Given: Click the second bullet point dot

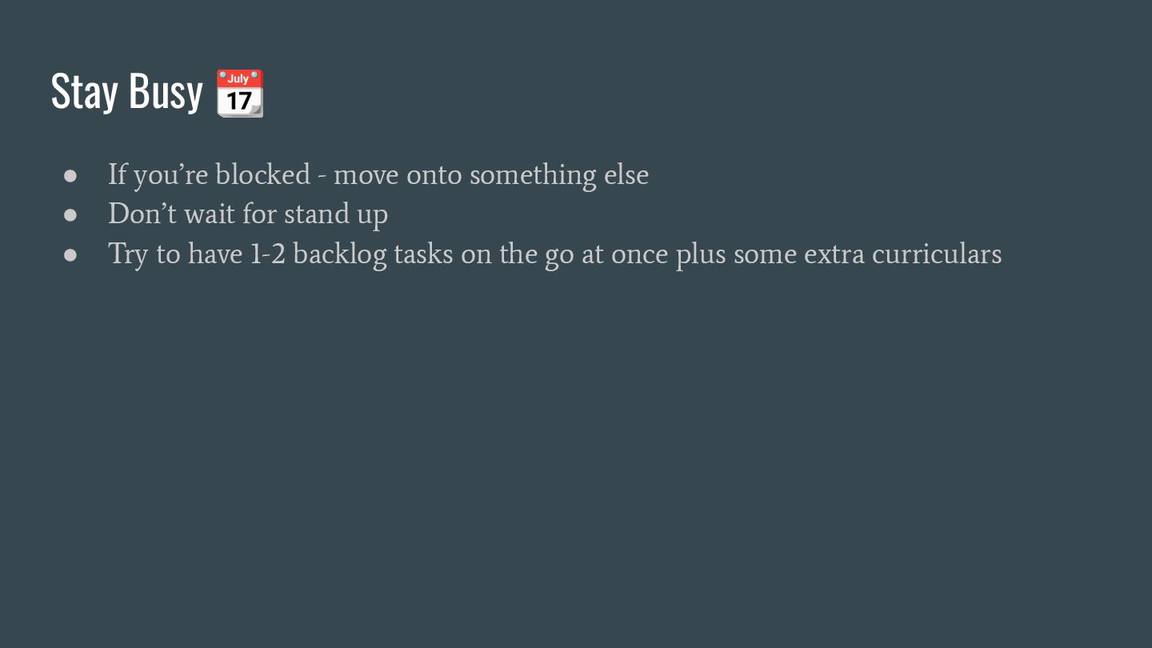Looking at the screenshot, I should tap(70, 214).
